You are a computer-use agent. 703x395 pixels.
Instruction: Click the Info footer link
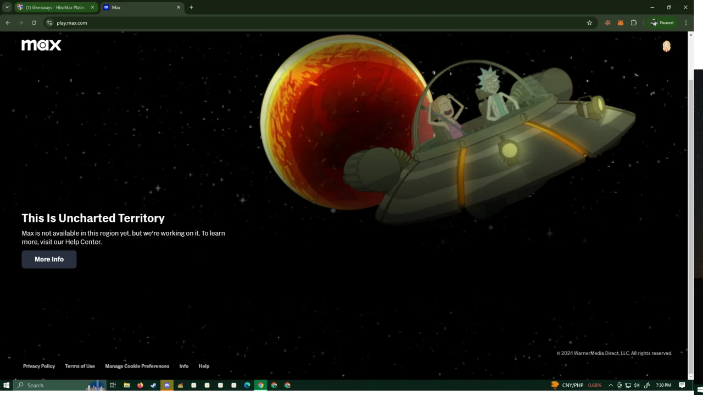184,366
